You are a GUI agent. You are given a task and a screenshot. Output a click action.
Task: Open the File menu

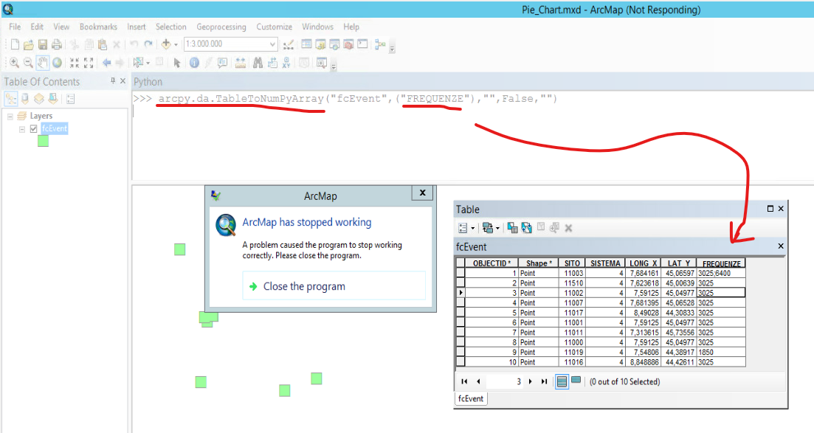[x=15, y=27]
